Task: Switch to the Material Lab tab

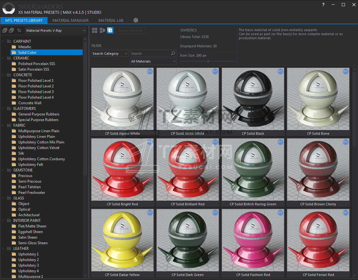Action: (x=111, y=20)
